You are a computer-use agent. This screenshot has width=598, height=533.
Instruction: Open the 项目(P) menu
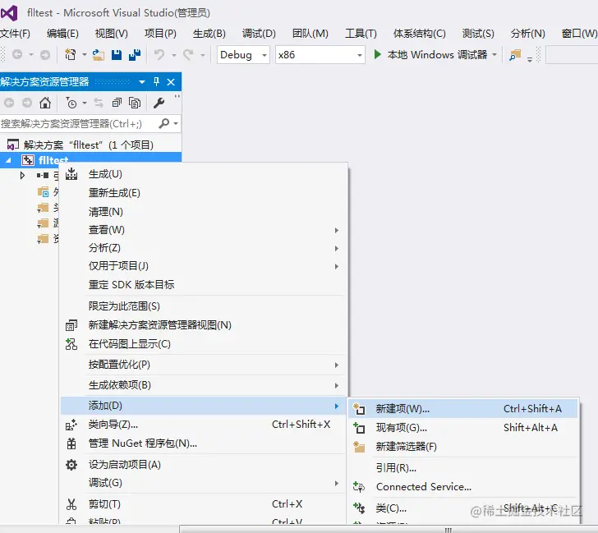tap(160, 34)
